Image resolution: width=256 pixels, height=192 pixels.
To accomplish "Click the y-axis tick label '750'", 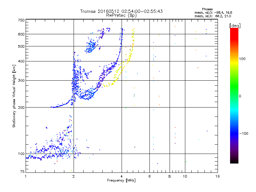I will tap(21, 20).
